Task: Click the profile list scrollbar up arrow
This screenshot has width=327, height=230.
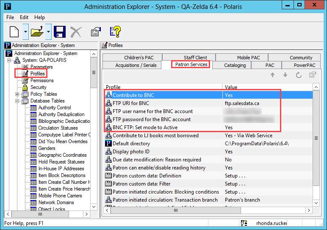Action: [316, 87]
